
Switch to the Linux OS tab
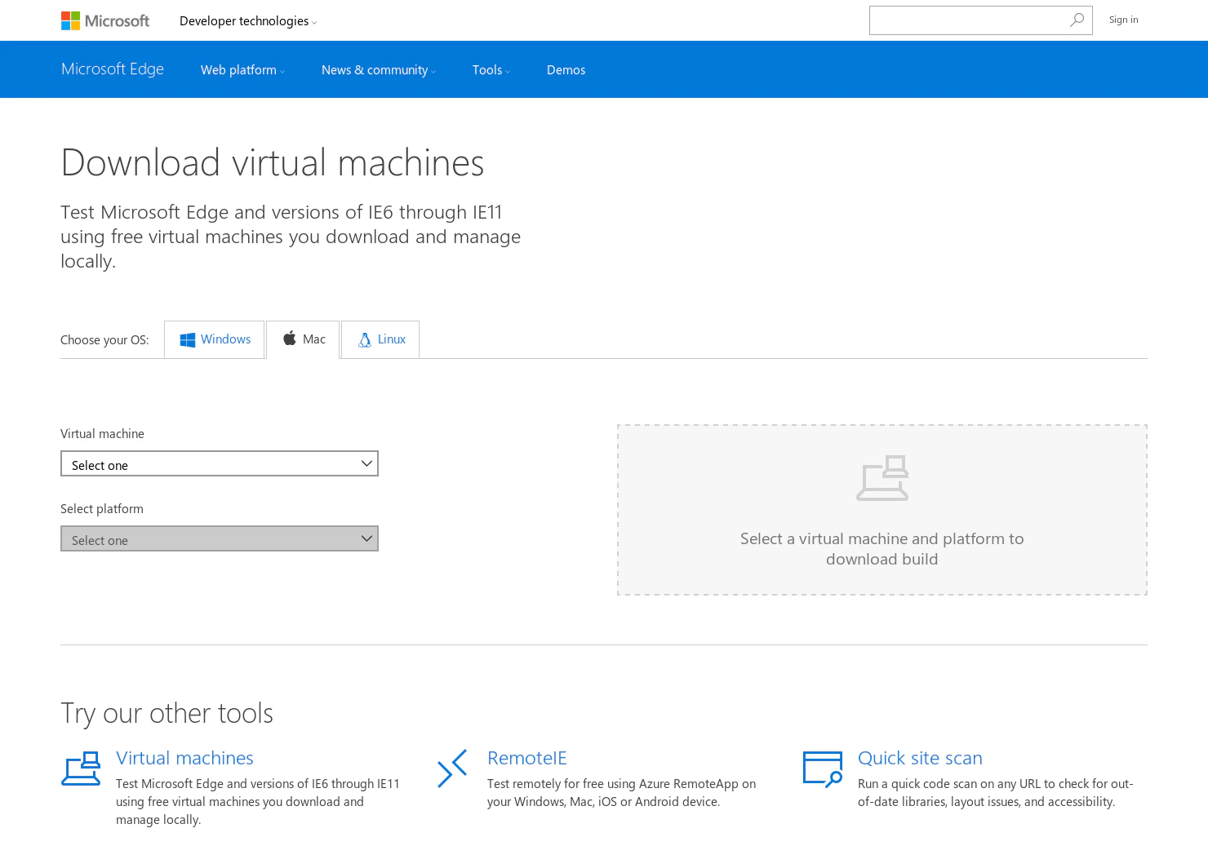pyautogui.click(x=380, y=339)
